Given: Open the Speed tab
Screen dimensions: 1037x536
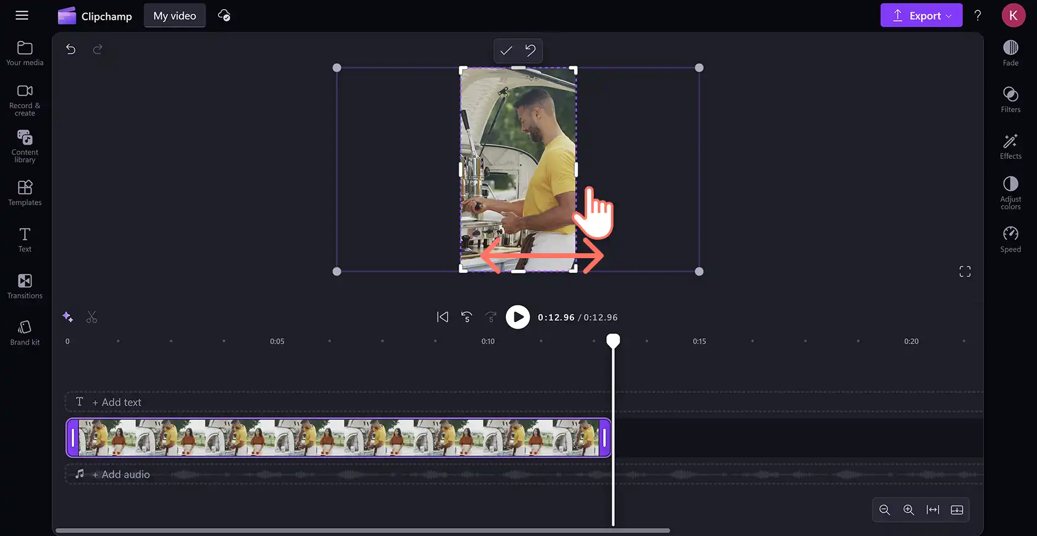Looking at the screenshot, I should [x=1011, y=240].
